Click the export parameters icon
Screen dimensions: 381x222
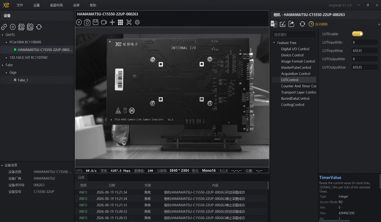click(x=291, y=24)
